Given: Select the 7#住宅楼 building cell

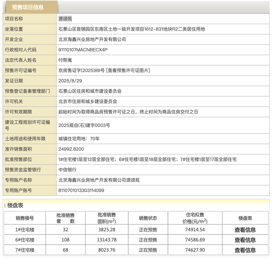Looking at the screenshot, I should pos(25,250).
